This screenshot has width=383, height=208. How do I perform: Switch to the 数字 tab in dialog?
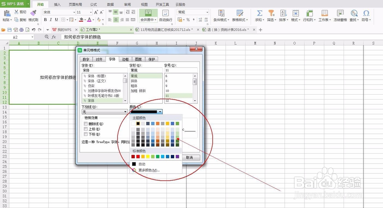point(86,59)
